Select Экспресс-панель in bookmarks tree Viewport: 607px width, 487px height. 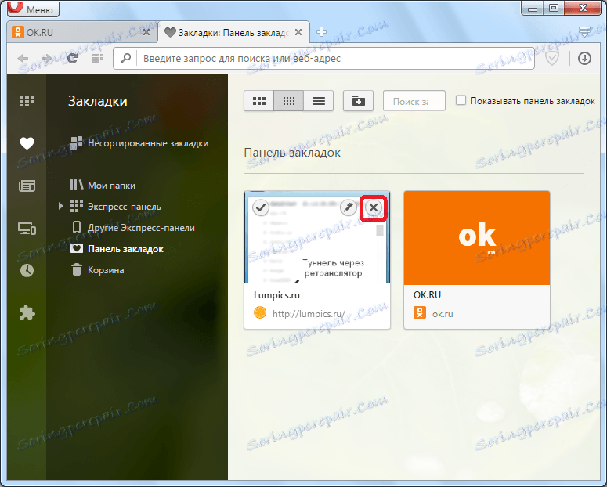(x=115, y=207)
